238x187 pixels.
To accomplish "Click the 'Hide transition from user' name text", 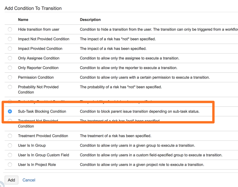I will [x=39, y=29].
